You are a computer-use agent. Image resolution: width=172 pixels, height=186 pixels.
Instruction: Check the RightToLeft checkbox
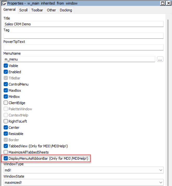coord(6,121)
